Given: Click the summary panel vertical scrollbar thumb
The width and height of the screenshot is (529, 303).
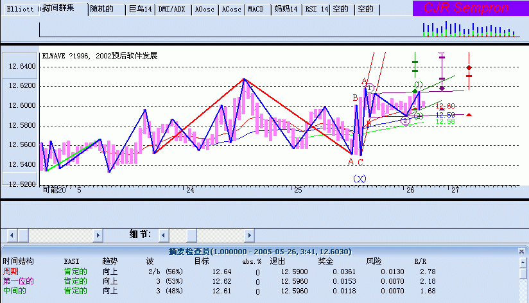Looking at the screenshot, I should (523, 273).
